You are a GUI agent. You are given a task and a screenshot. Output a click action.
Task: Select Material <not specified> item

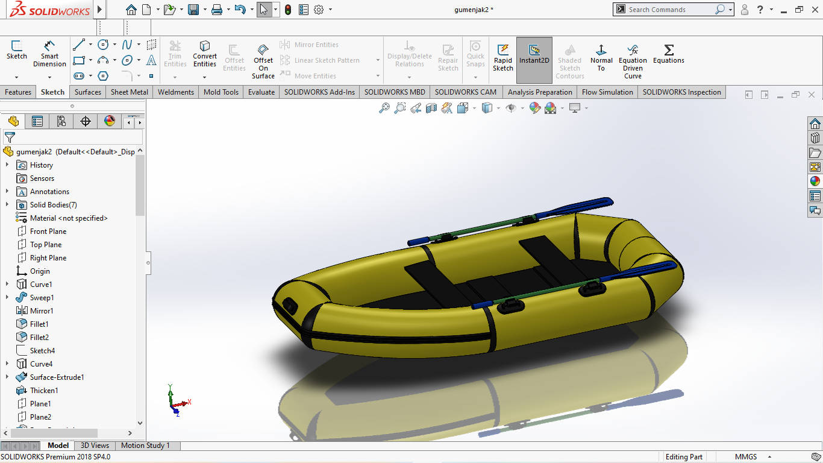point(69,218)
